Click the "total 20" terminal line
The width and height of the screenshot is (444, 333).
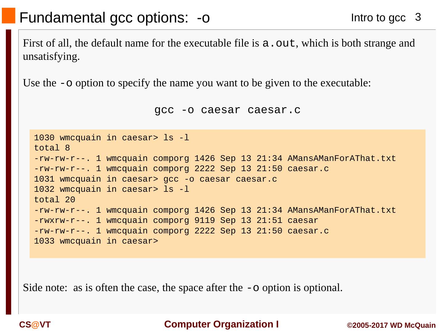coord(55,200)
